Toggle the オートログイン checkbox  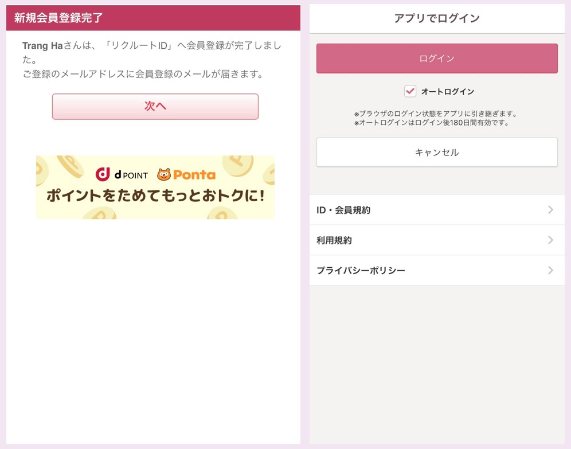(410, 91)
